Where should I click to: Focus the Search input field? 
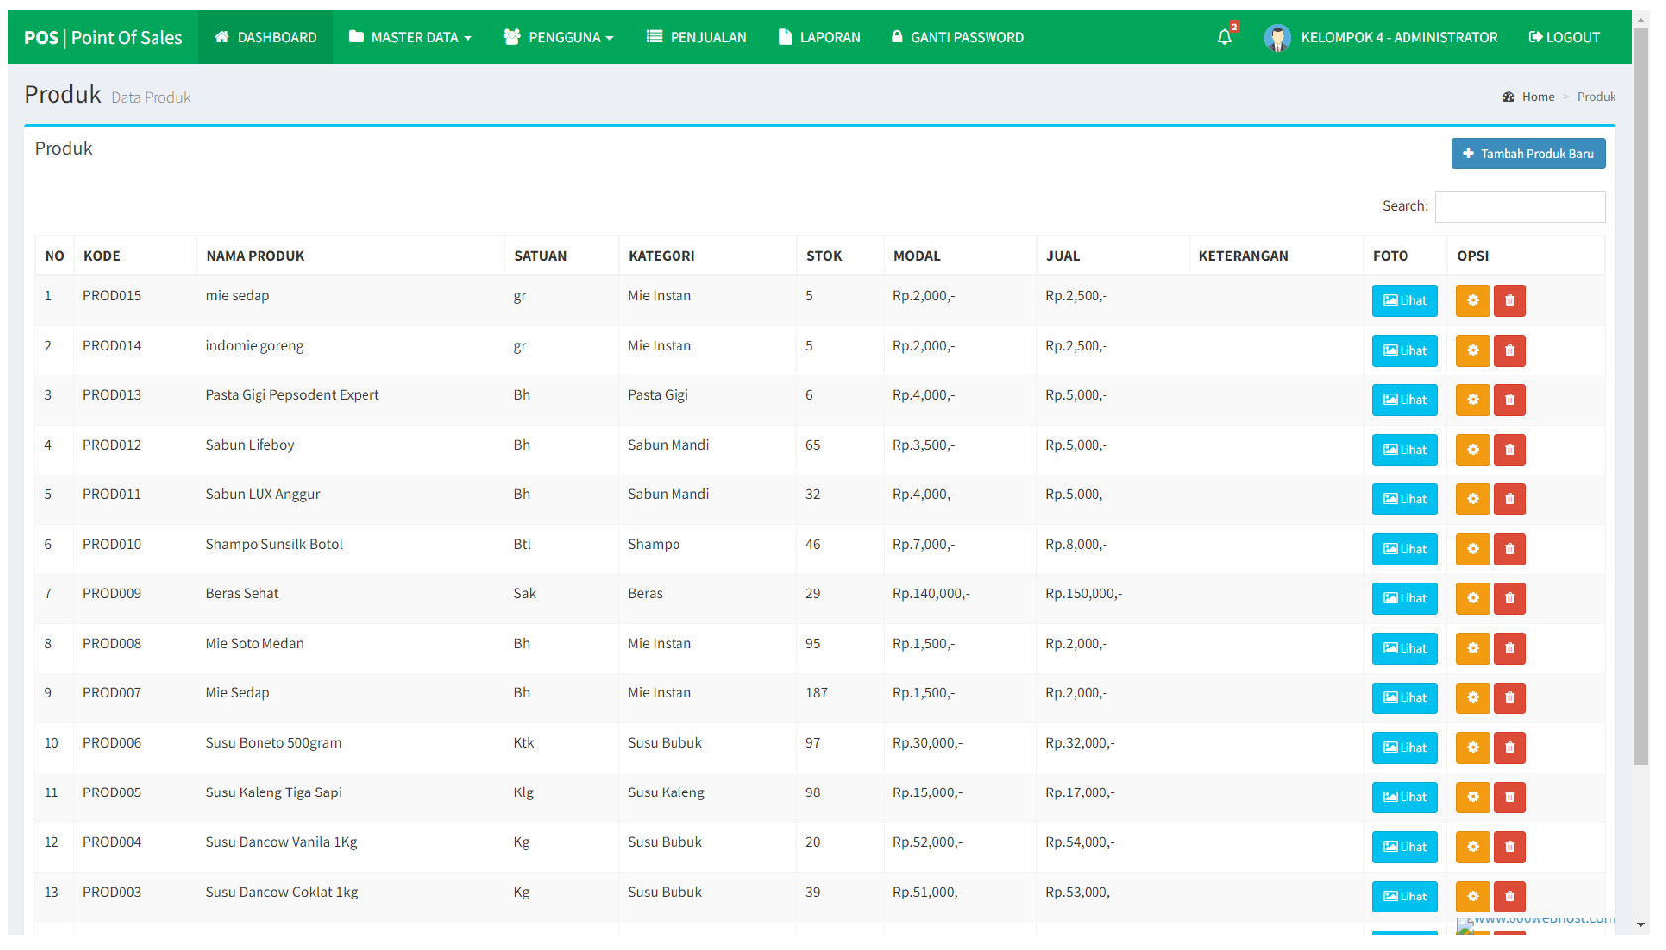click(1519, 207)
